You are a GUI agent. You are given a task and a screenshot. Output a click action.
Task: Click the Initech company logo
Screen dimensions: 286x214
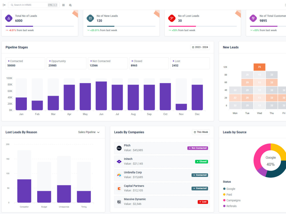pyautogui.click(x=119, y=161)
